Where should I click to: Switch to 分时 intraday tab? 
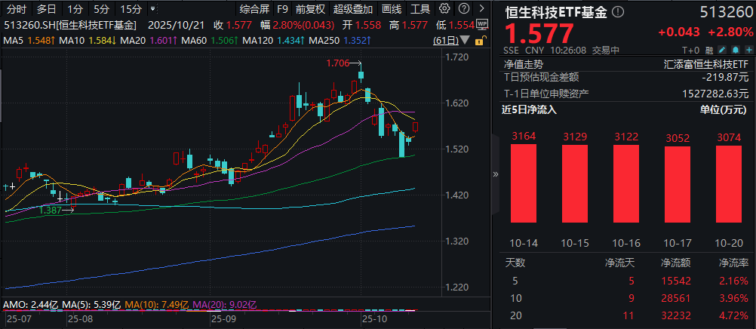coord(17,9)
